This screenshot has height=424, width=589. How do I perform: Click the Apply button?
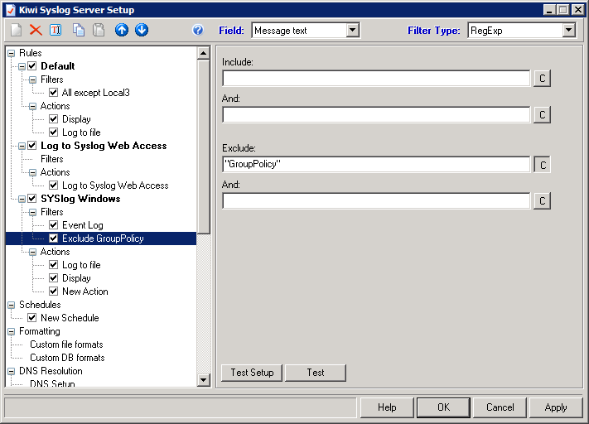[x=556, y=407]
